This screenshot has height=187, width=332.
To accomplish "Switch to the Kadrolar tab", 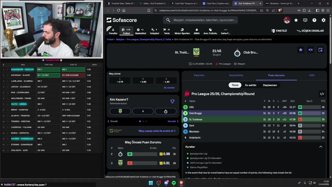I will [199, 75].
